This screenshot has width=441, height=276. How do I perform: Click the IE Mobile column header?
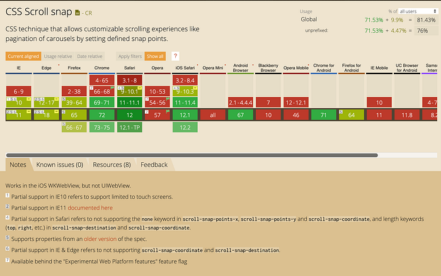pos(379,68)
